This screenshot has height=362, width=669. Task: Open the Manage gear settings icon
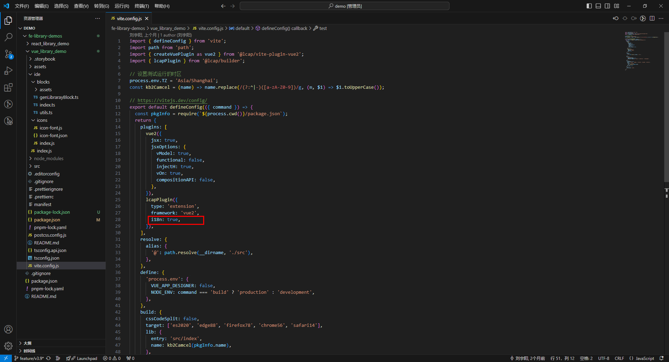tap(8, 346)
